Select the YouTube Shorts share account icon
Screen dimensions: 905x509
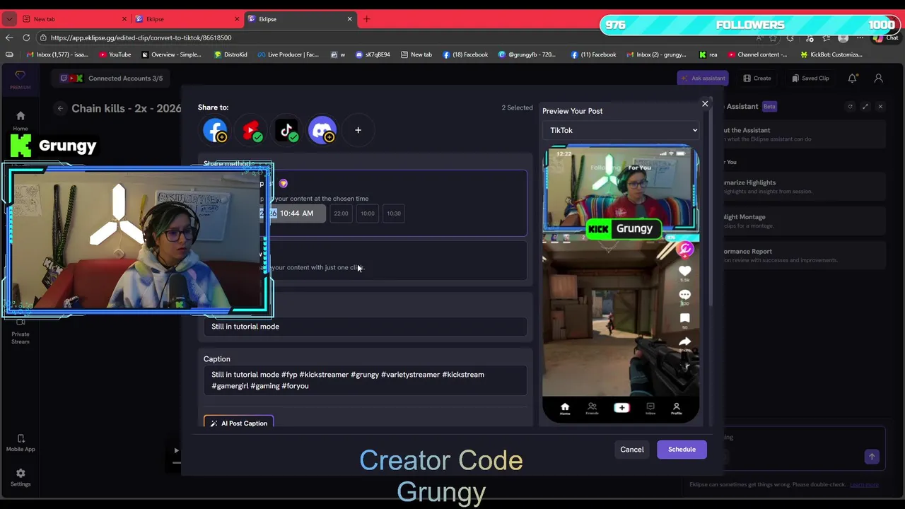coord(250,130)
